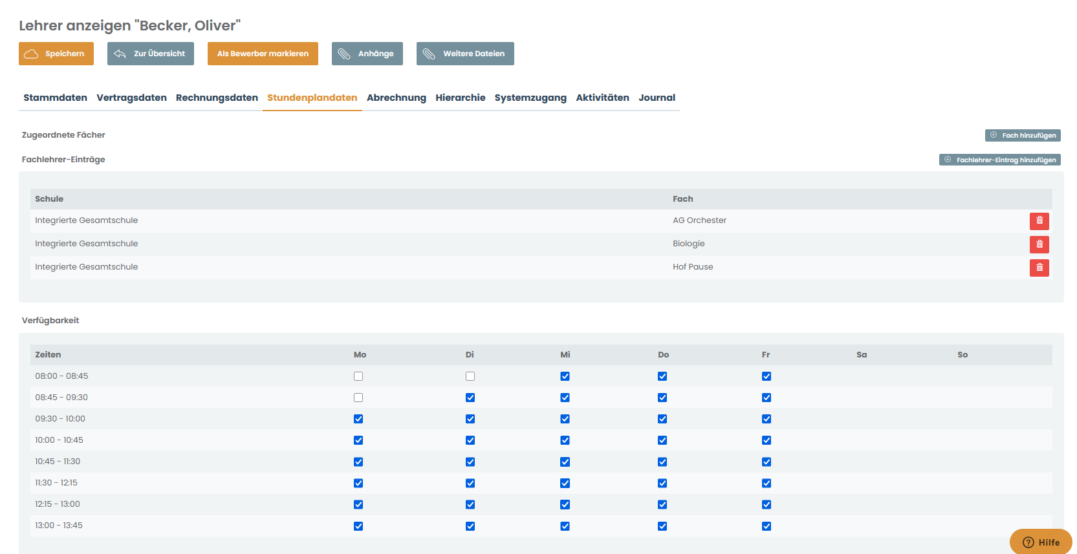Uncheck Monday 12:15 - 13:00 availability

pos(358,504)
